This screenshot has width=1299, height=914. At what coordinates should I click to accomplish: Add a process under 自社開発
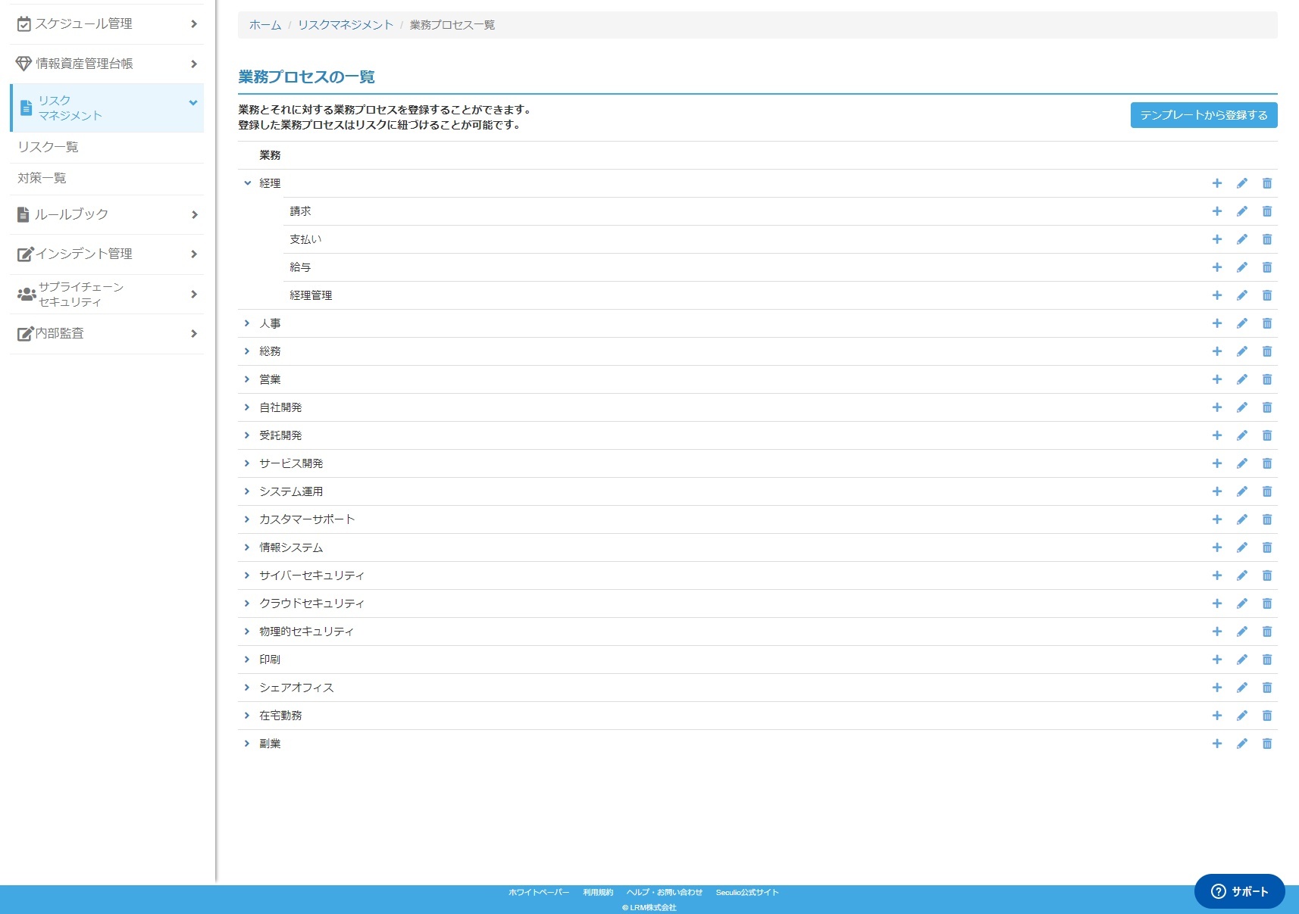pyautogui.click(x=1216, y=407)
